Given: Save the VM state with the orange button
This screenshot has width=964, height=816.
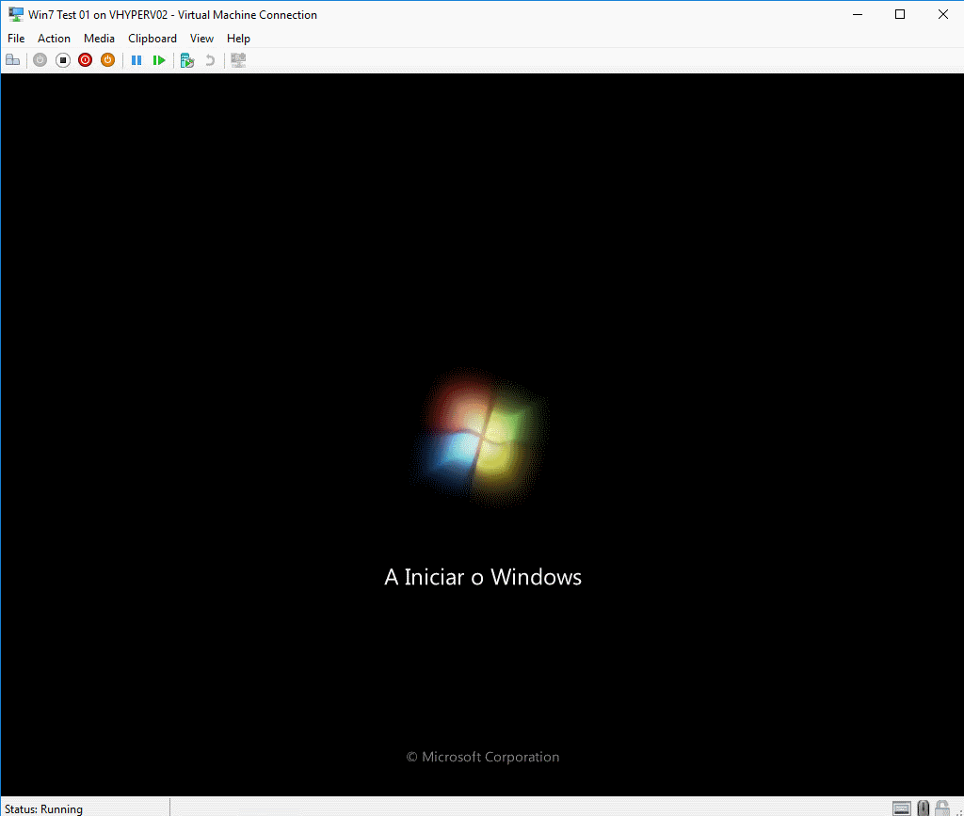Looking at the screenshot, I should tap(107, 60).
